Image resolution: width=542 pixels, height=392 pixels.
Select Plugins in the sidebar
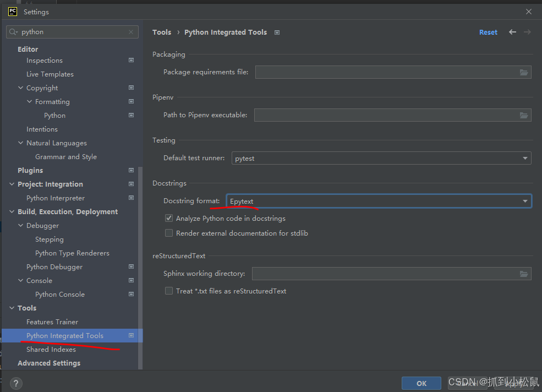pyautogui.click(x=30, y=171)
